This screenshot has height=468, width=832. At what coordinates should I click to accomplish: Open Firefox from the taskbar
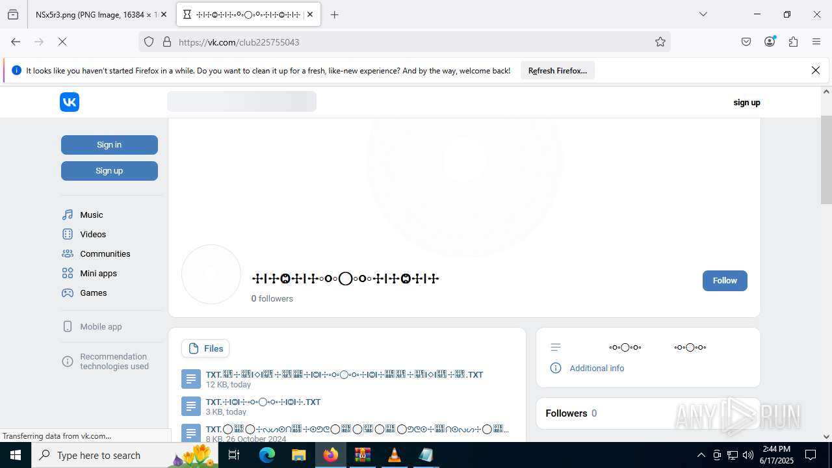click(x=331, y=455)
